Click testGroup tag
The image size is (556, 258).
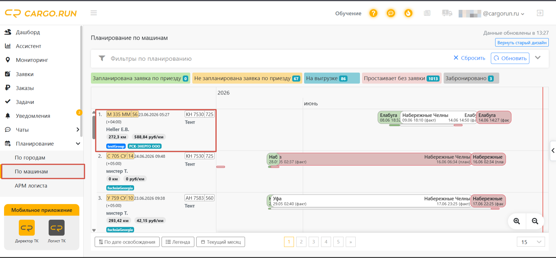tap(116, 146)
